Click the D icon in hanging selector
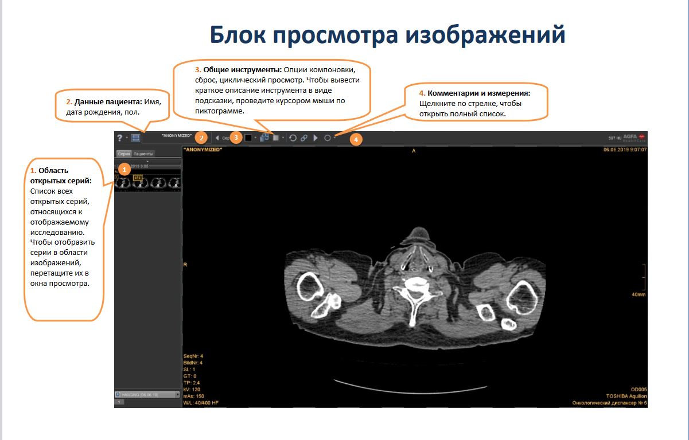The width and height of the screenshot is (689, 440). pyautogui.click(x=118, y=394)
